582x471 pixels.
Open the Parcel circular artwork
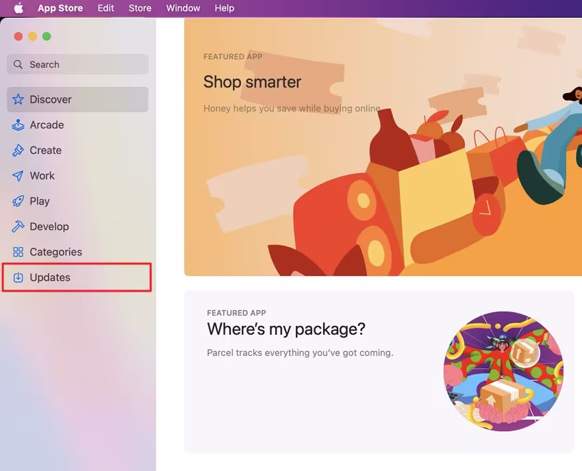pyautogui.click(x=503, y=371)
